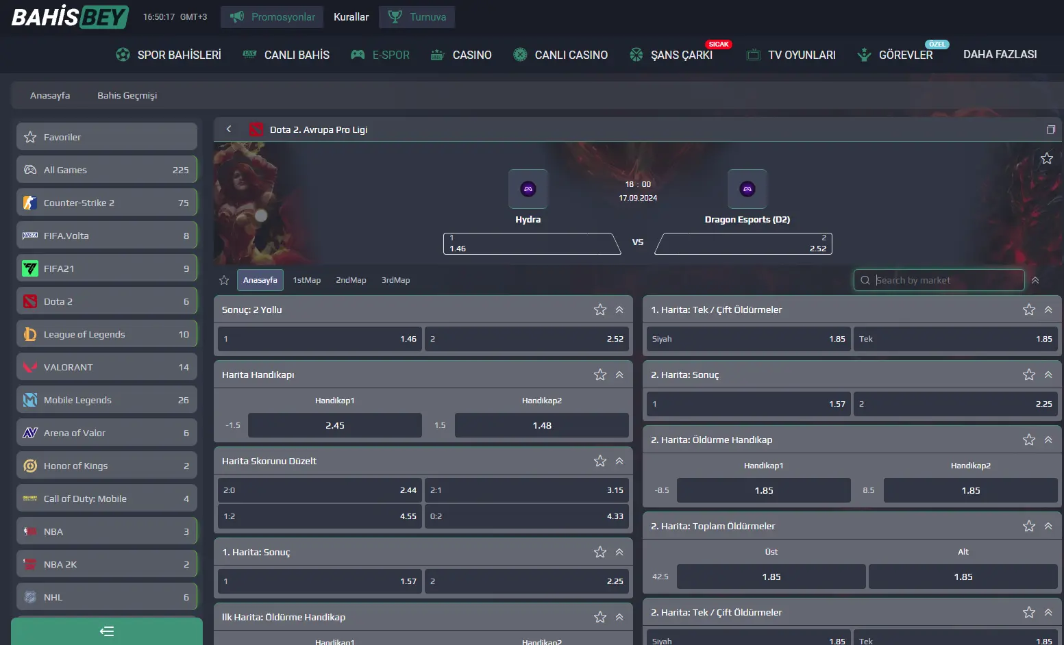
Task: Open Promosyonlar megaphone button
Action: coord(273,16)
